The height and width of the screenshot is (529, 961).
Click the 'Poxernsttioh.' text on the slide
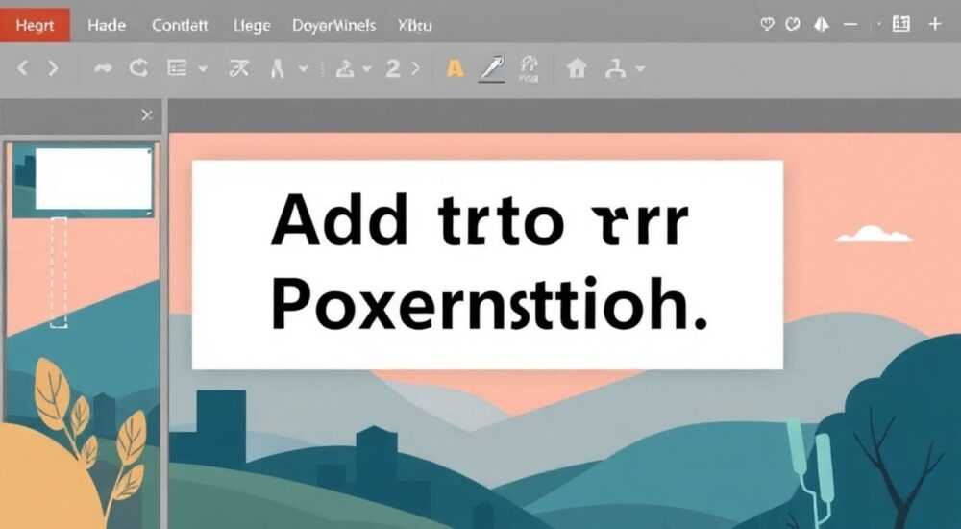[488, 304]
